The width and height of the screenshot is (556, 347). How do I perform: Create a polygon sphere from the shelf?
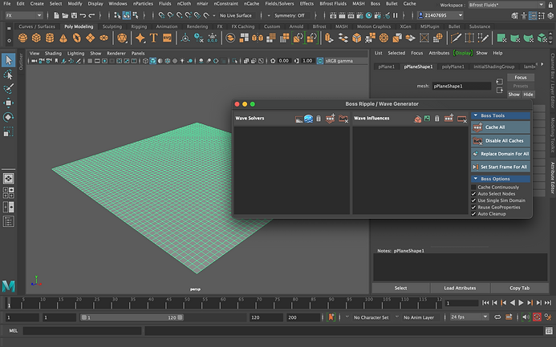coord(22,38)
